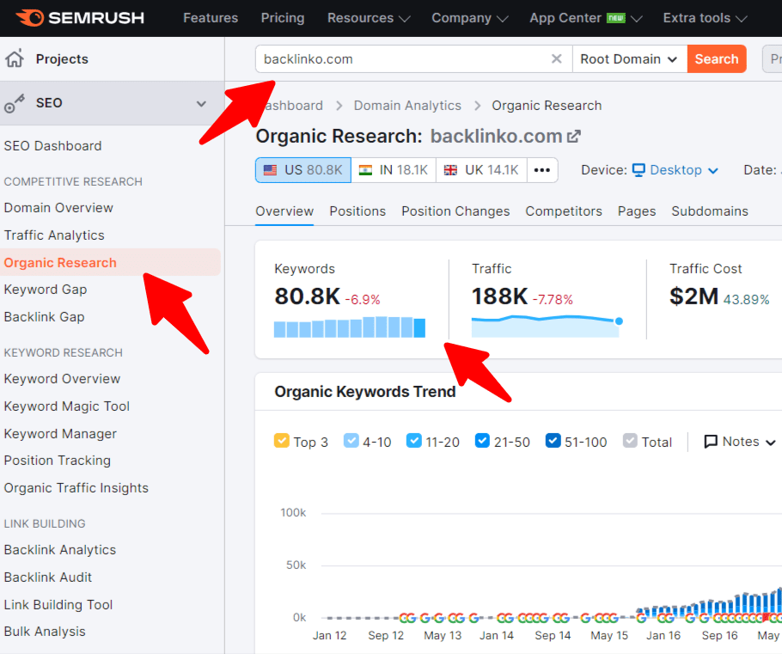This screenshot has width=782, height=654.
Task: Click the Semrush logo
Action: (x=80, y=17)
